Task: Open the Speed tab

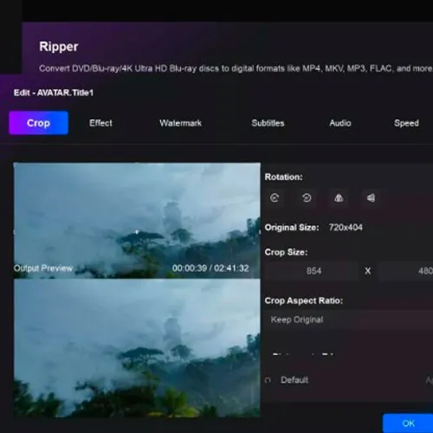Action: point(406,123)
